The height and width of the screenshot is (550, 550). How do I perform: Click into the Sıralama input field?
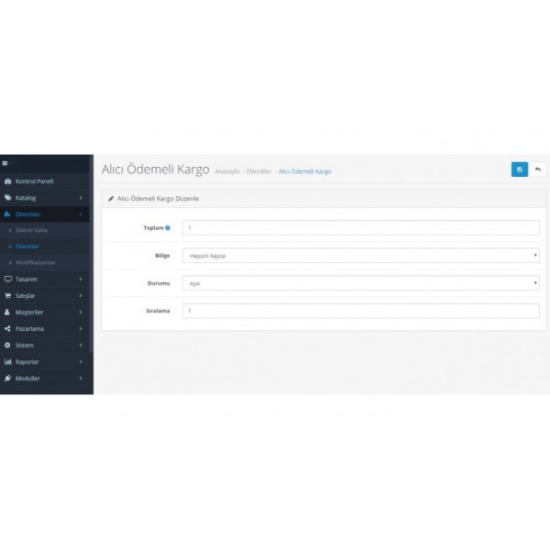[x=360, y=311]
